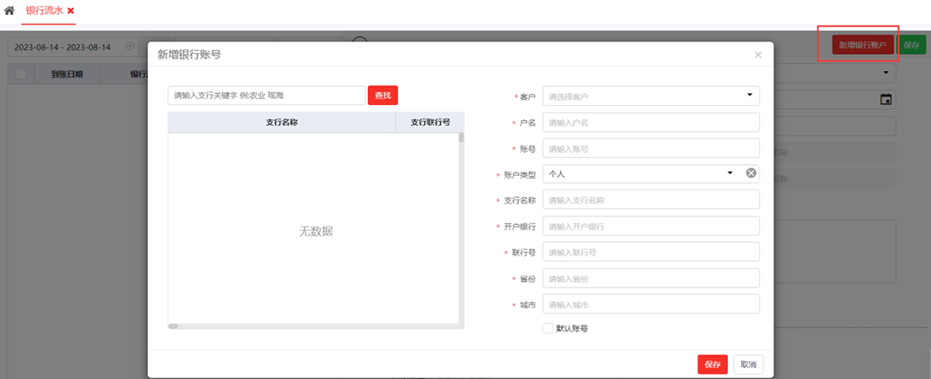The width and height of the screenshot is (931, 379).
Task: Focus the 支行关键字 search input field
Action: (x=267, y=96)
